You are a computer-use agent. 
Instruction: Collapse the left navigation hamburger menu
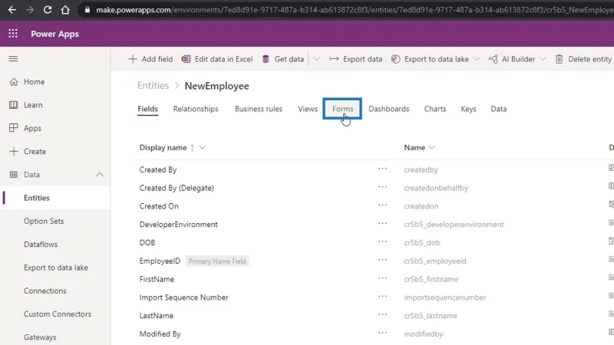tap(13, 59)
